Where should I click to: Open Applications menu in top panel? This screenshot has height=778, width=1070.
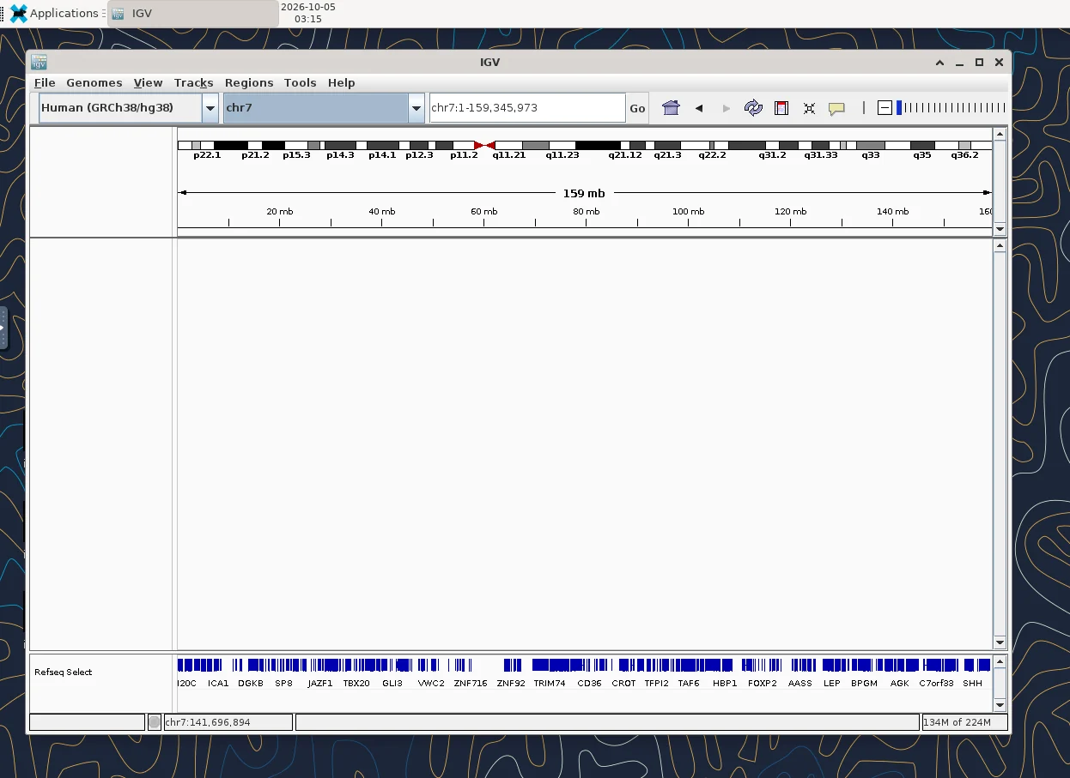tap(58, 13)
